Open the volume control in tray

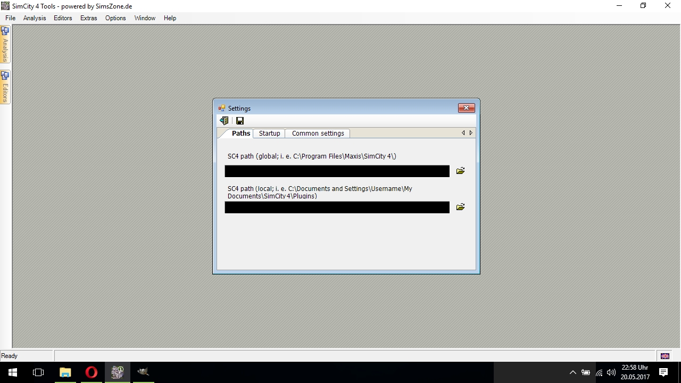[611, 372]
